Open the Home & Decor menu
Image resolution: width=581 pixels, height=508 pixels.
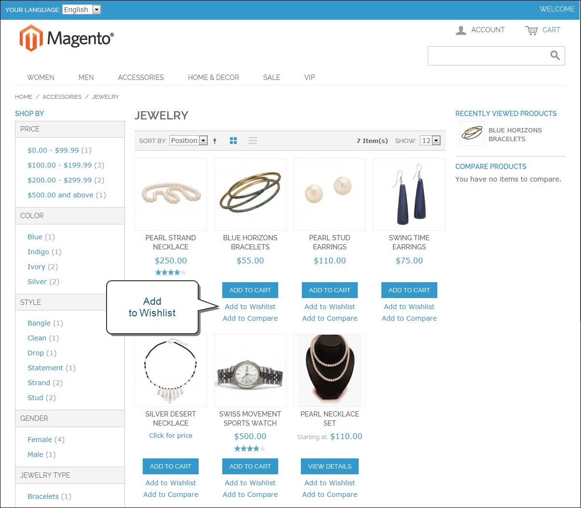[x=214, y=78]
